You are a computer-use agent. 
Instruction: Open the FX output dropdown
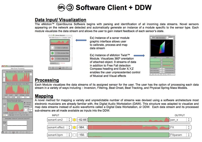[180, 128]
